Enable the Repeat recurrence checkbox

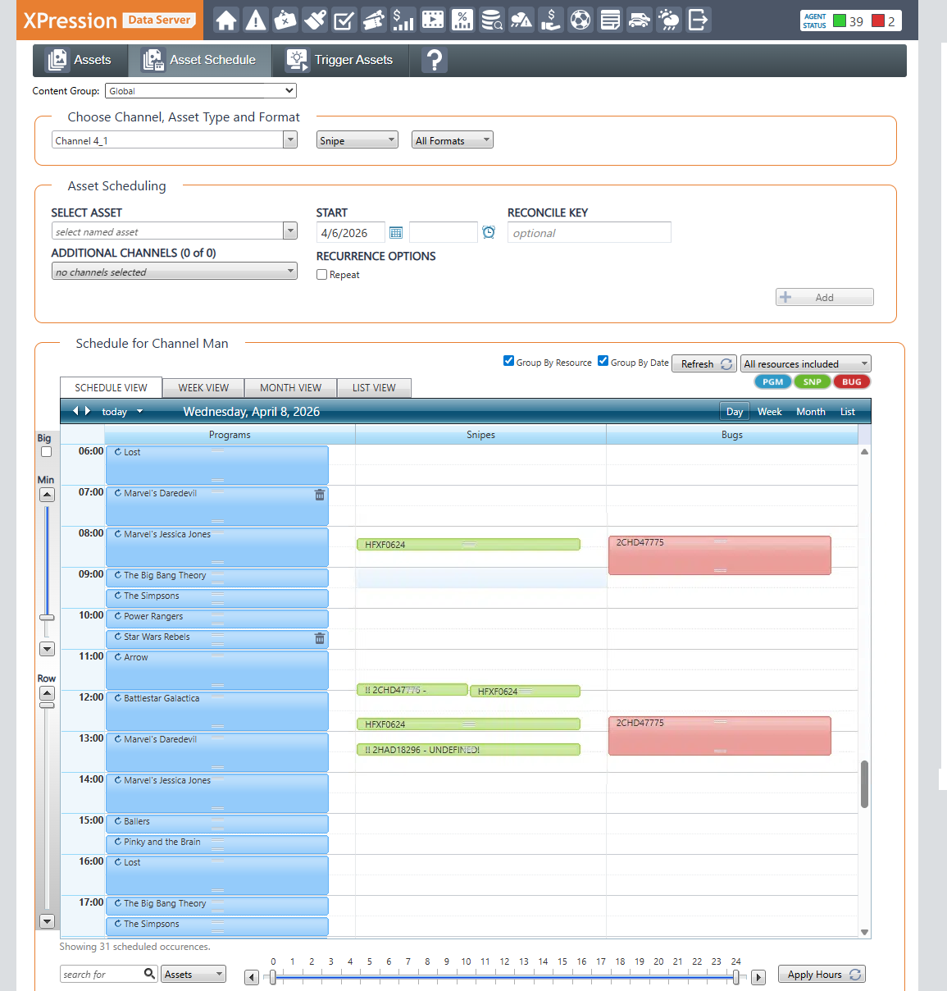coord(322,275)
